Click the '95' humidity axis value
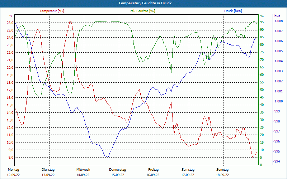Image resolution: width=287 pixels, height=179 pixels. 262,22
